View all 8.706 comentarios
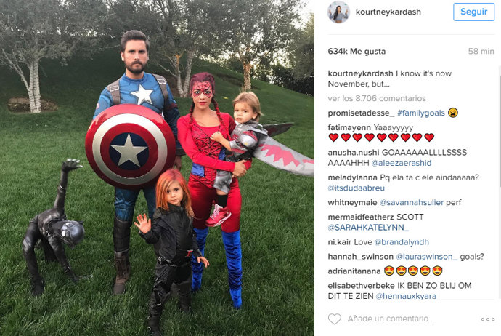This screenshot has height=336, width=501. (x=377, y=98)
